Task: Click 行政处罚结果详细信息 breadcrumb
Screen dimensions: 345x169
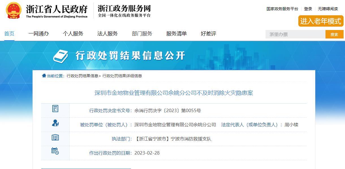Action: [122, 76]
